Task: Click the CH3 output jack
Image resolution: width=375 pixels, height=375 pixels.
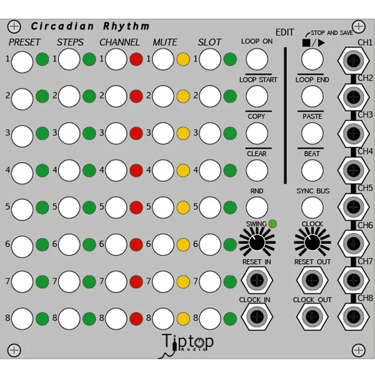Action: (354, 134)
